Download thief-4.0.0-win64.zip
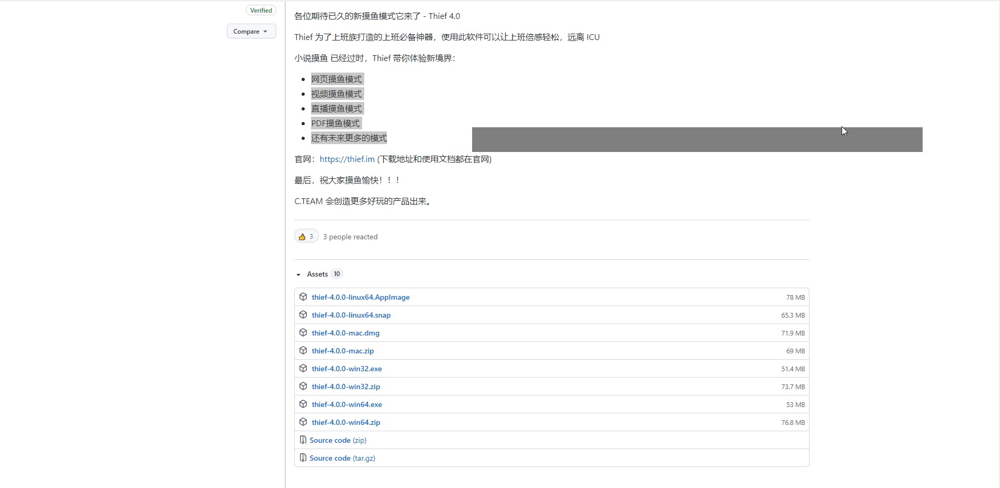The height and width of the screenshot is (488, 1000). pyautogui.click(x=346, y=422)
